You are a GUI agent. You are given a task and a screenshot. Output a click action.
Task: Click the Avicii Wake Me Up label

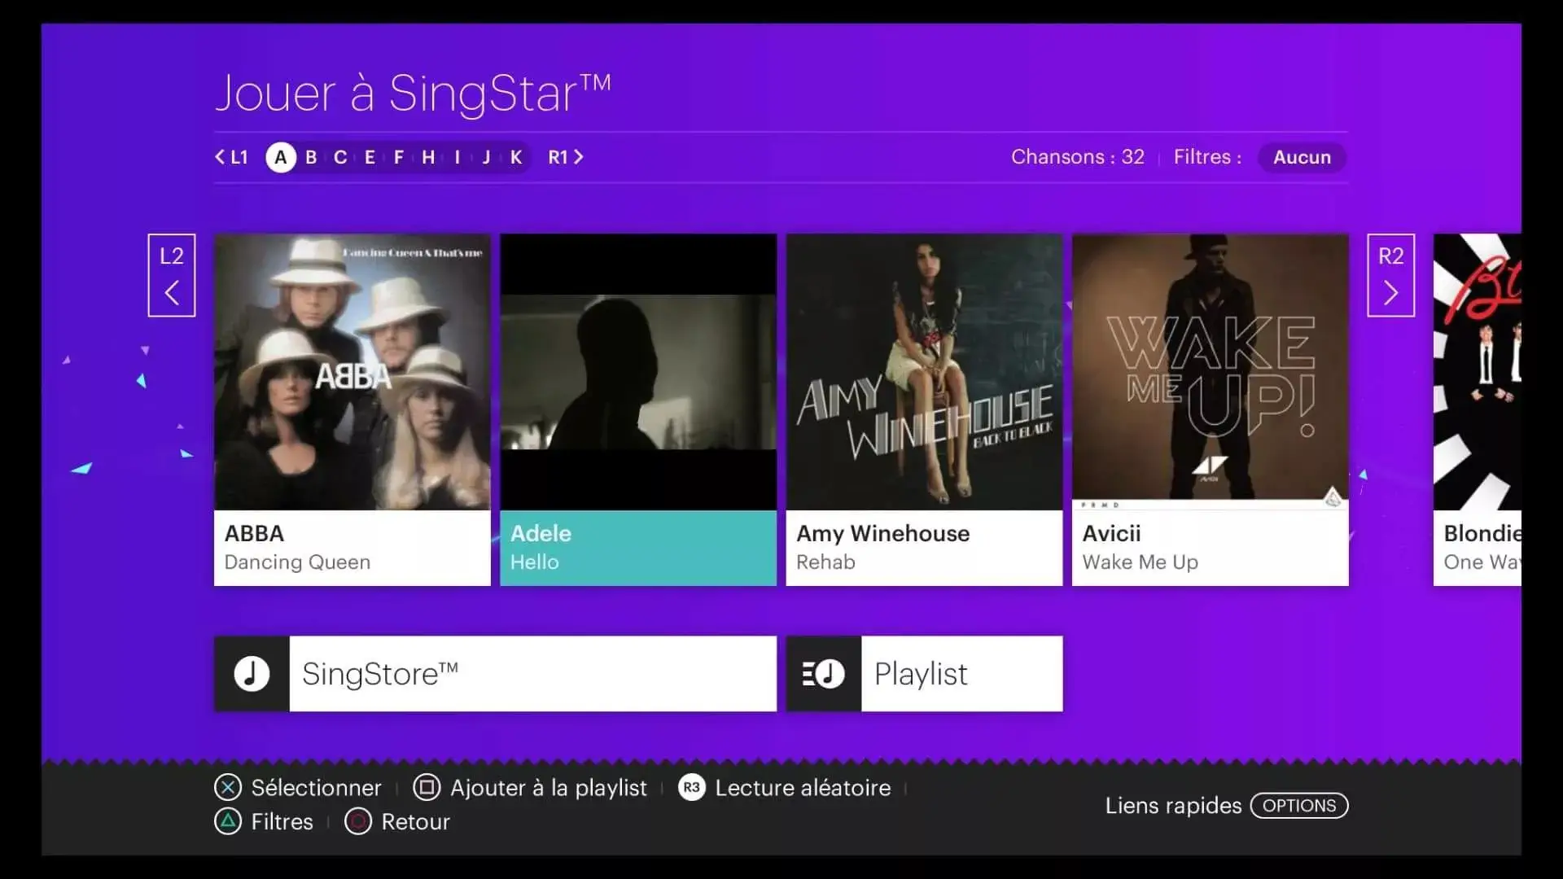pos(1211,548)
